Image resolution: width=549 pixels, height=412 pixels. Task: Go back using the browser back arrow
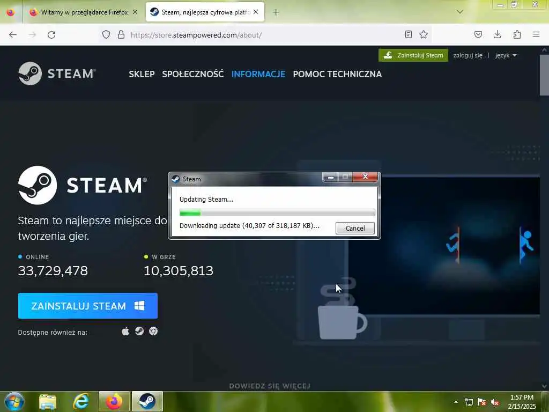[x=13, y=35]
